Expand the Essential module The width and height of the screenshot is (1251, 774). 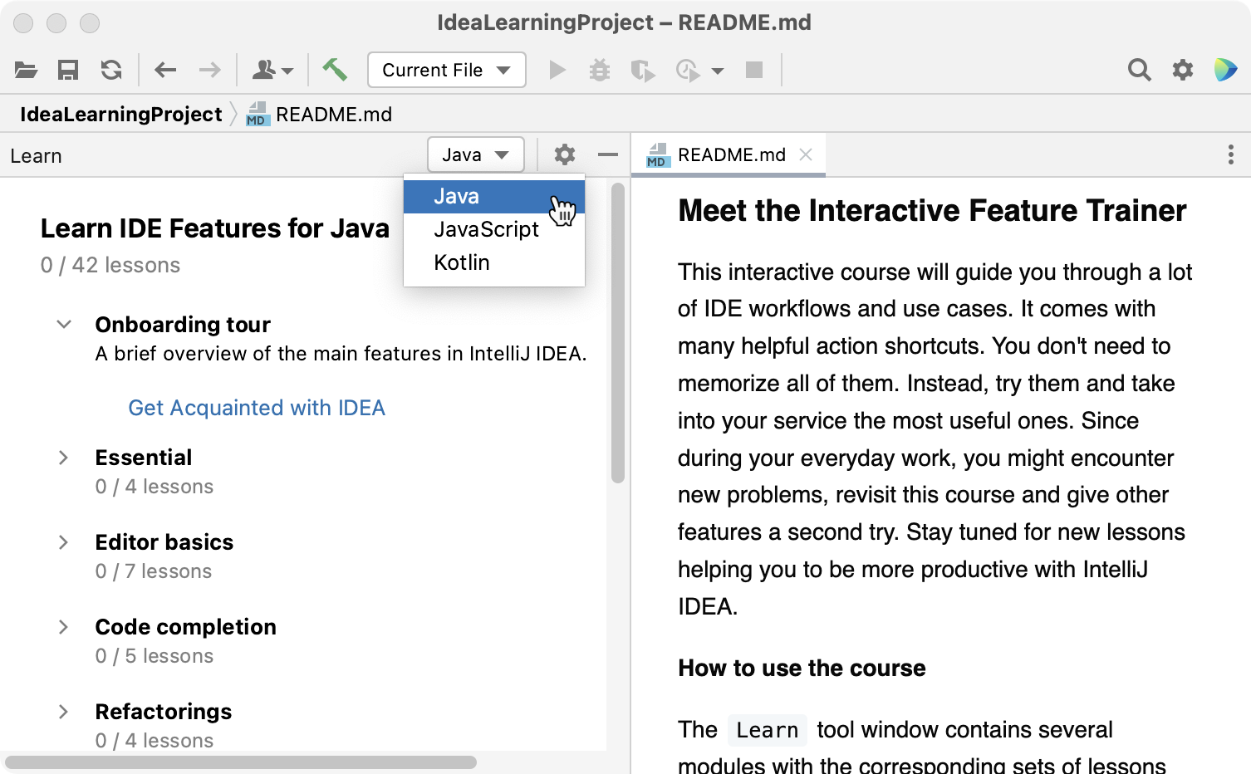coord(64,458)
